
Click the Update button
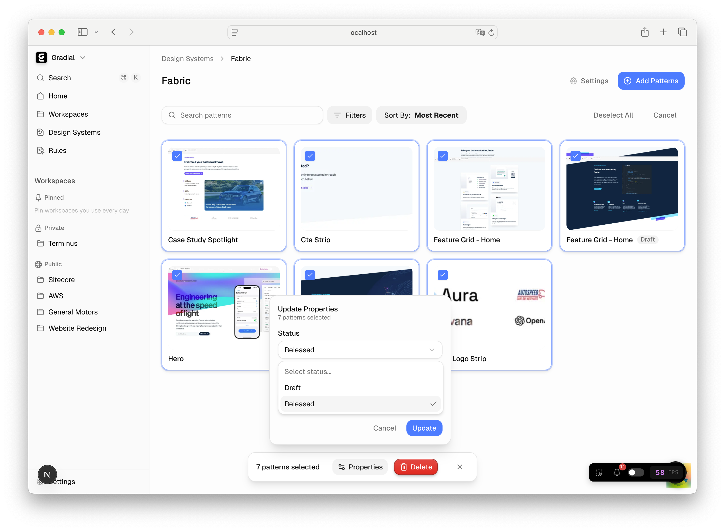tap(424, 428)
